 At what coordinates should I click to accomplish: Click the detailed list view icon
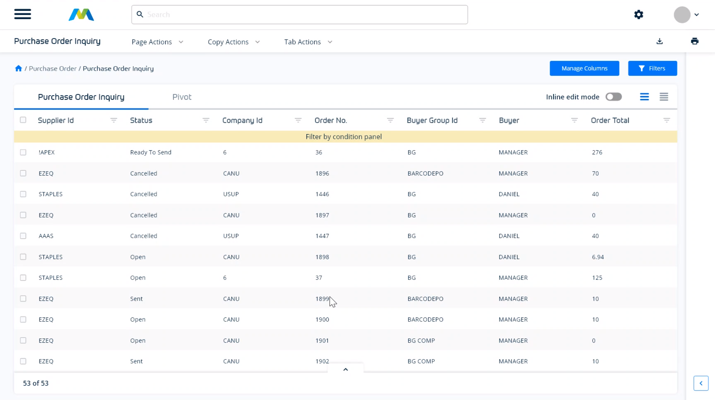664,97
